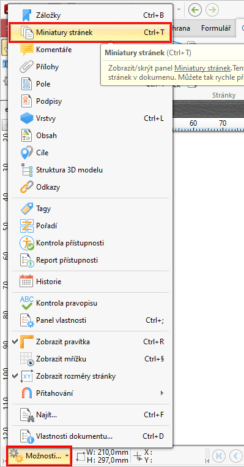This screenshot has width=244, height=467.
Task: Toggle Zobrazit pravítka rulers option
Action: (91, 342)
